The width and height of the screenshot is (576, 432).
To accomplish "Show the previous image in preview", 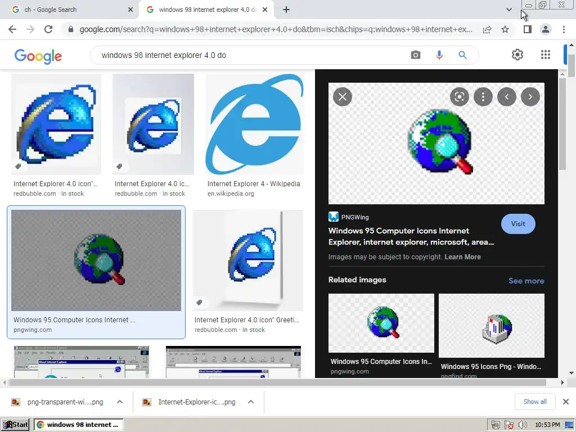I will (x=507, y=97).
